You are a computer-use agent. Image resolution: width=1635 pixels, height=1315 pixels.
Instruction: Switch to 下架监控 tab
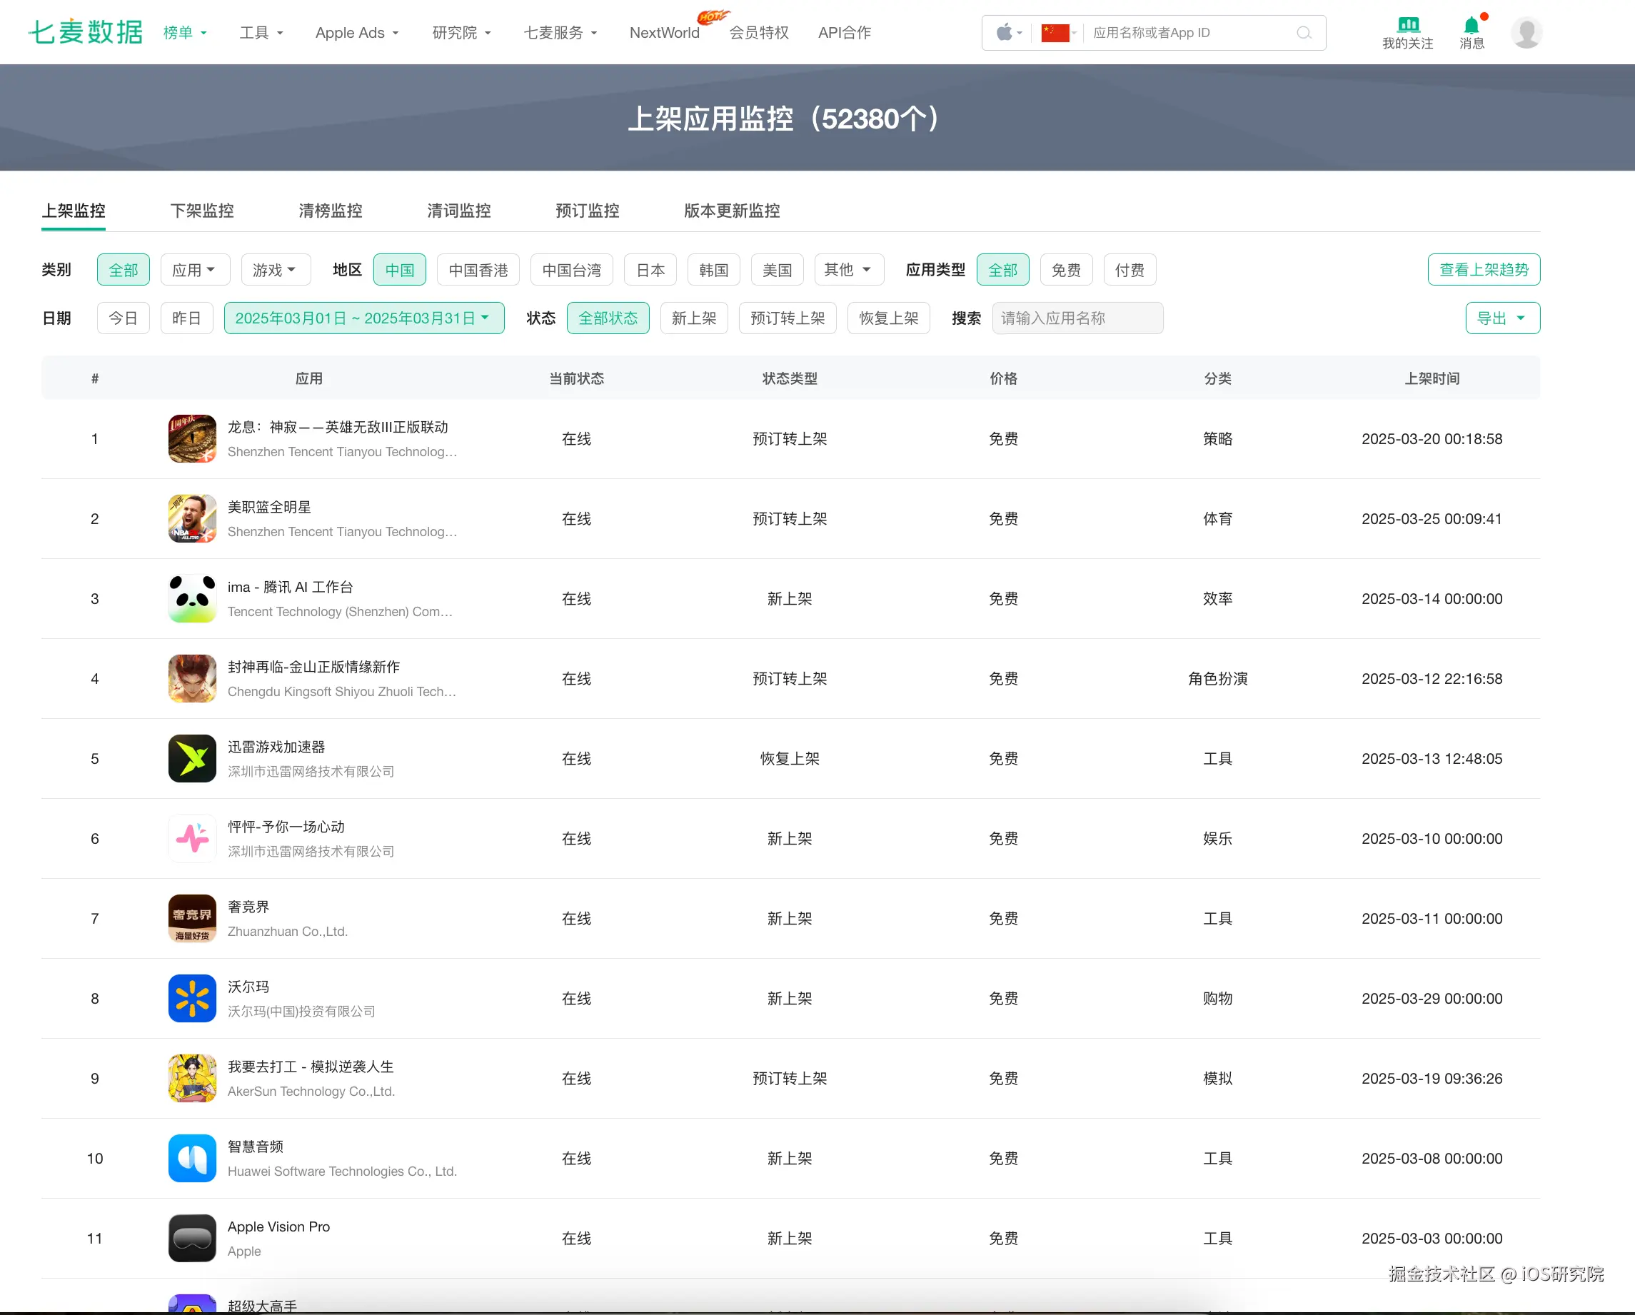[x=202, y=211]
